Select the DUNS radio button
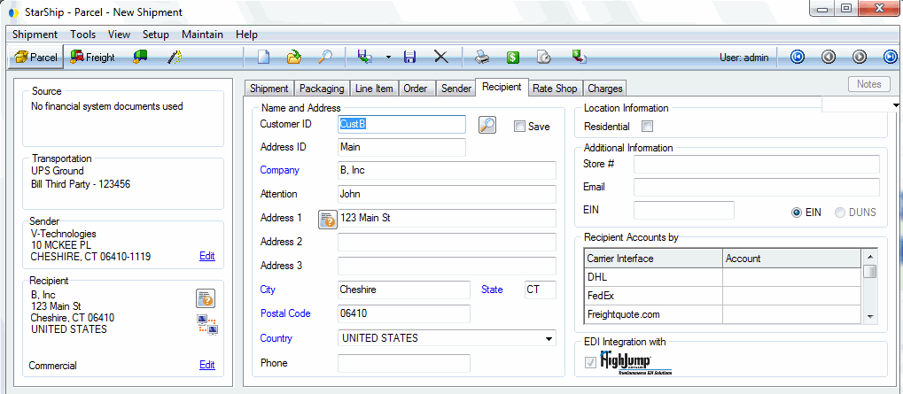The width and height of the screenshot is (903, 394). pos(840,212)
